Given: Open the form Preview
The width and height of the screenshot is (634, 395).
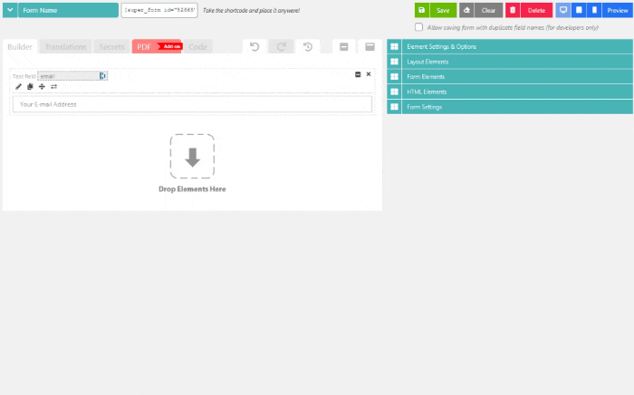Looking at the screenshot, I should [618, 10].
